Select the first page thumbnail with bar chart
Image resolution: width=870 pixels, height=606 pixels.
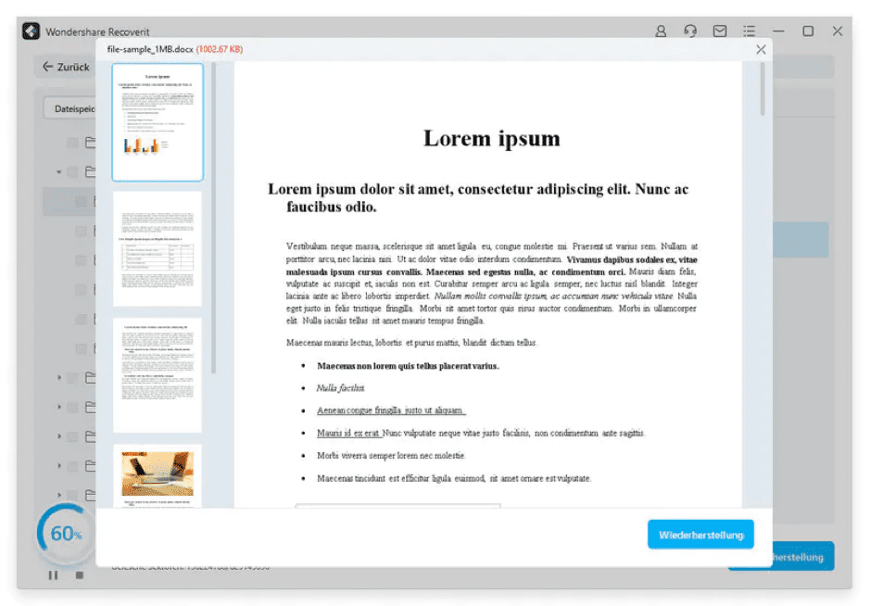point(158,122)
